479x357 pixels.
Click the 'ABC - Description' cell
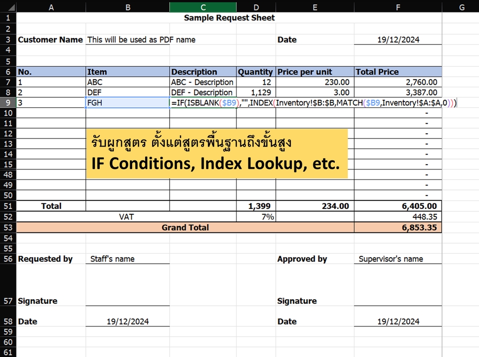pos(203,82)
